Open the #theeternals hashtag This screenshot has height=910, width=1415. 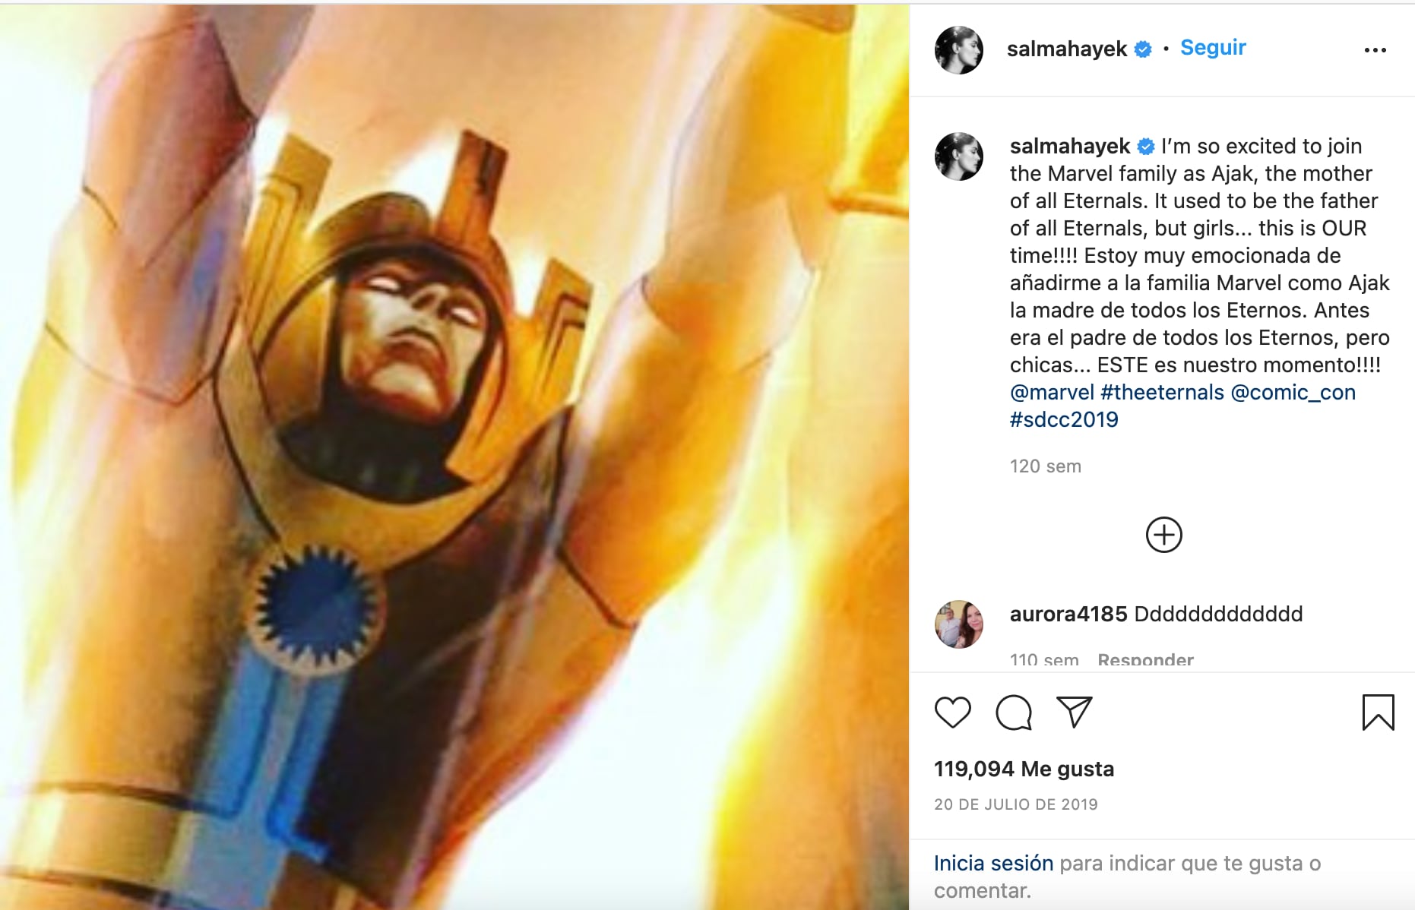pyautogui.click(x=1162, y=393)
